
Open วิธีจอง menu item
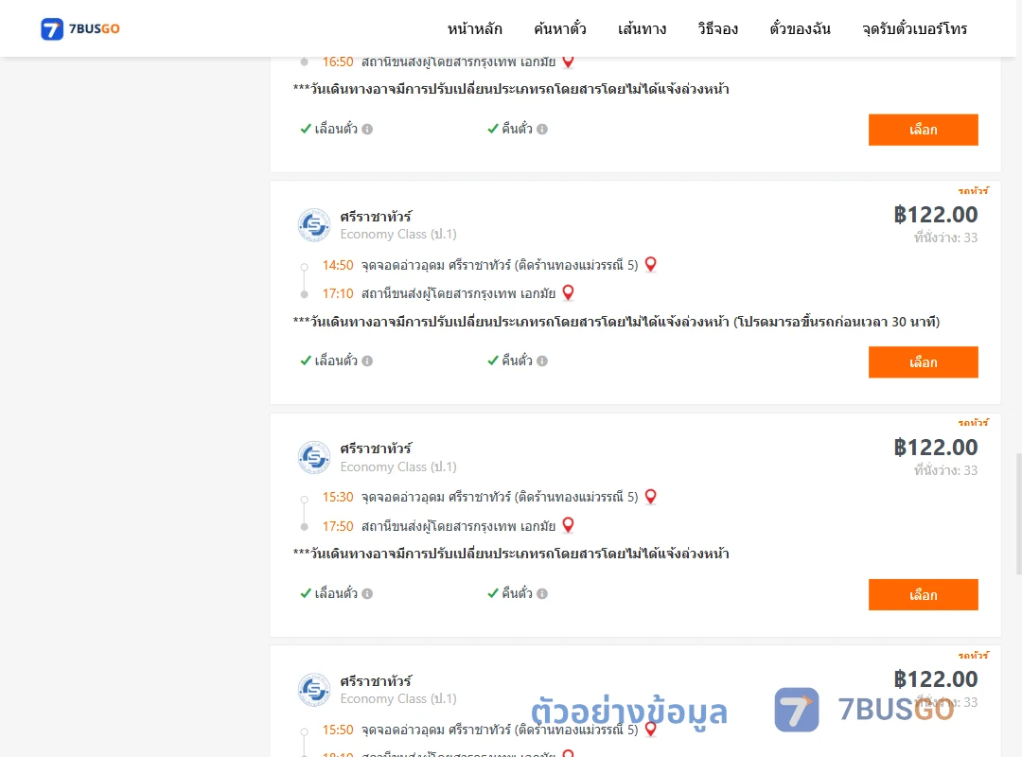click(717, 28)
